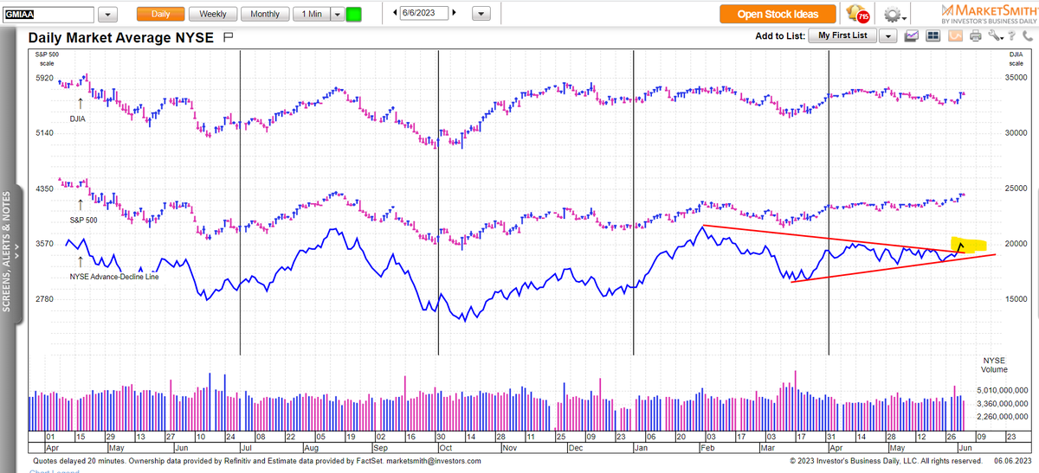
Task: Click the Add to List label
Action: click(x=778, y=35)
